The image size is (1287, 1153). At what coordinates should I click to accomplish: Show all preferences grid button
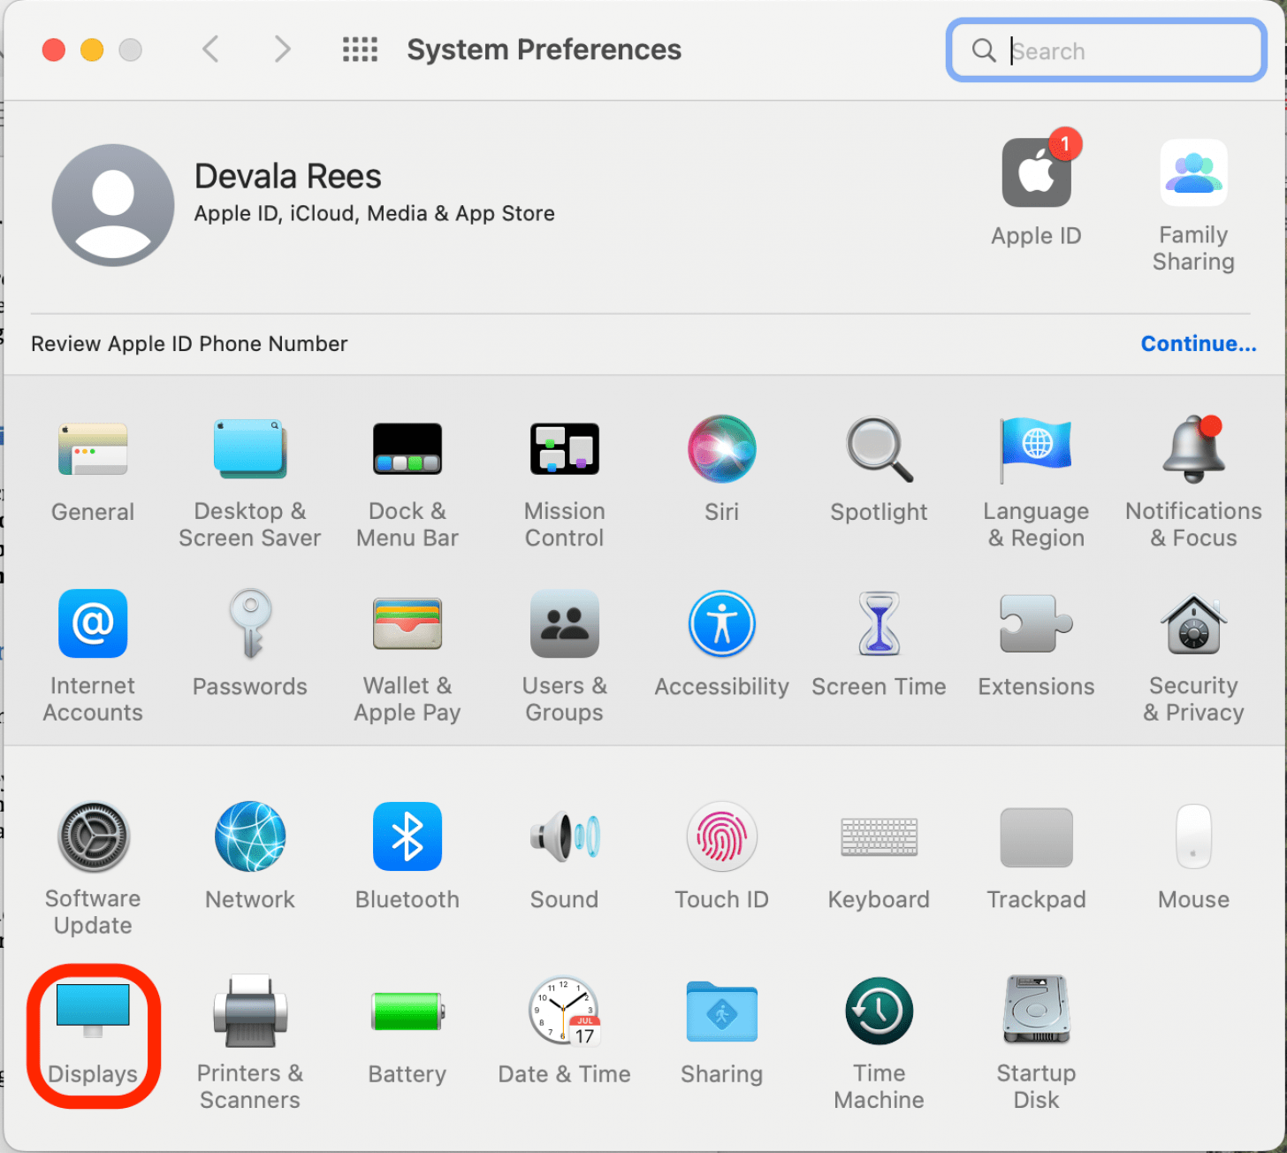coord(360,49)
